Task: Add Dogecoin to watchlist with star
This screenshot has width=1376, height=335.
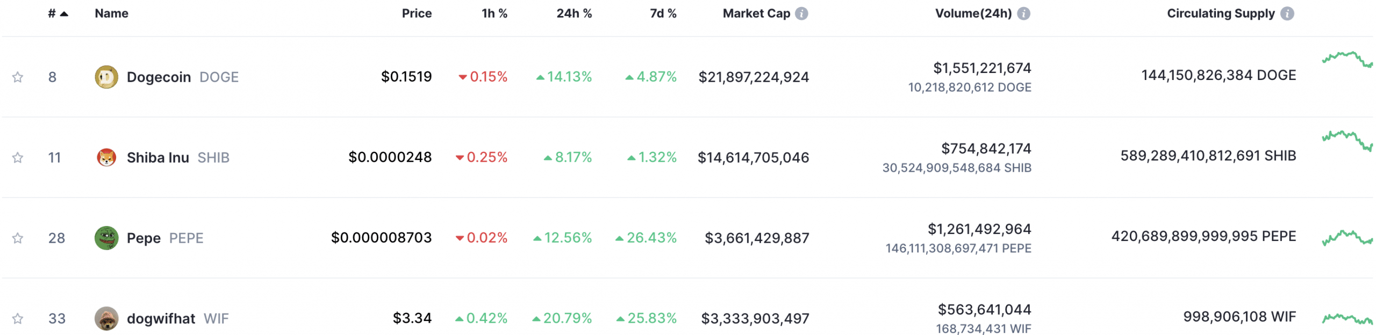Action: tap(18, 77)
